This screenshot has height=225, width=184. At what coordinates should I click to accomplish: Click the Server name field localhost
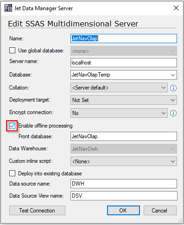point(124,63)
